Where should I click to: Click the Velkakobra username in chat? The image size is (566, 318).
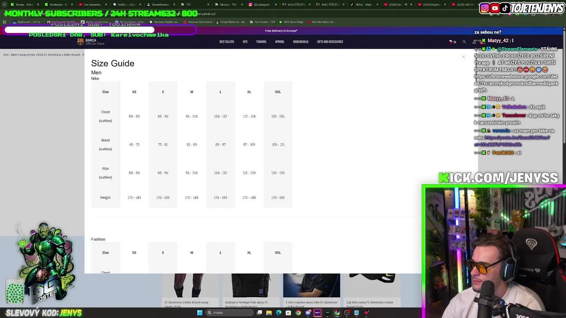[x=514, y=107]
